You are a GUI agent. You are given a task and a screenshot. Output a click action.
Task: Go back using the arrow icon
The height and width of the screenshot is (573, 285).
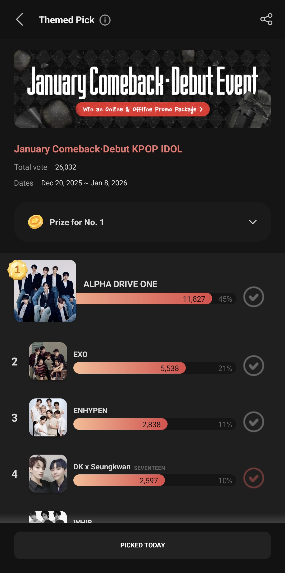point(20,20)
